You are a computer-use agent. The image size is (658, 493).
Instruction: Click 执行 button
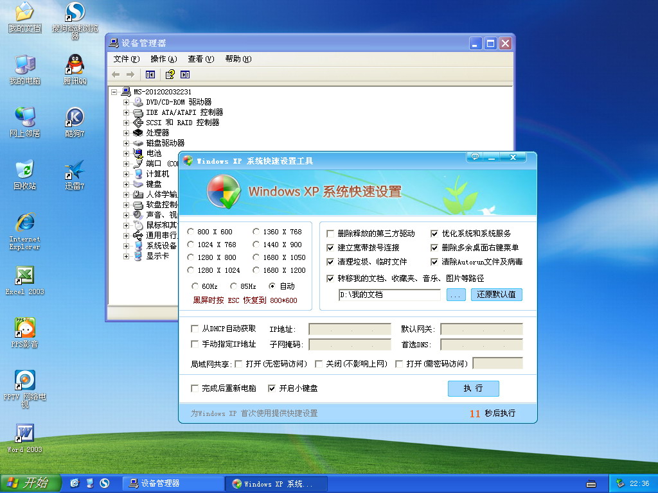pos(474,388)
